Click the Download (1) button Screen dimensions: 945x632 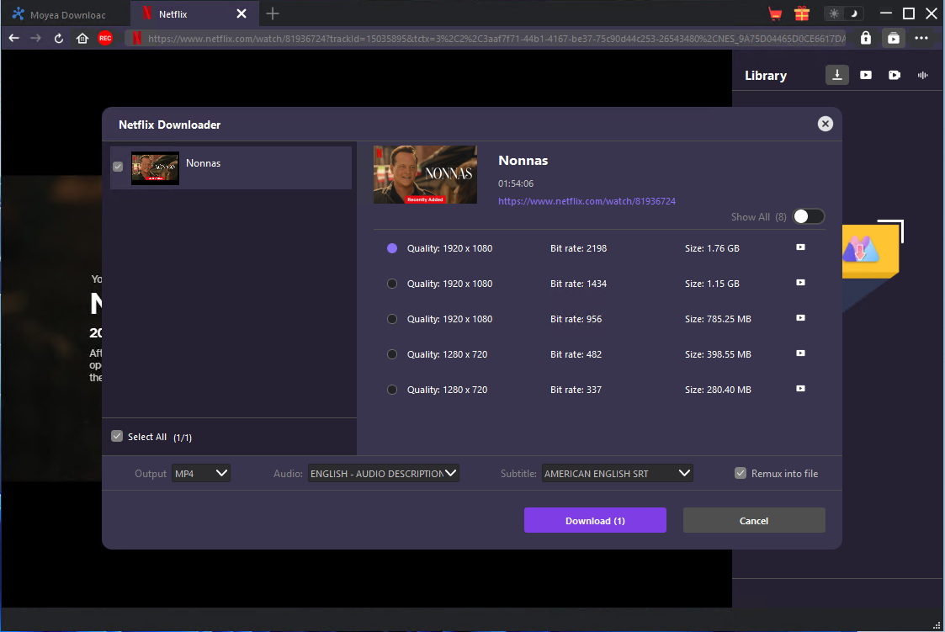[595, 520]
